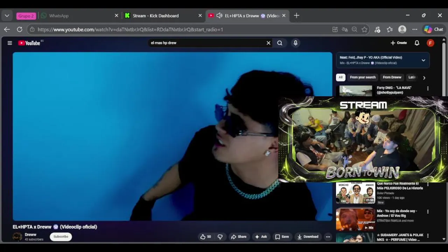Viewport: 448px width, 252px height.
Task: Show more filter chips with right arrow
Action: [424, 78]
